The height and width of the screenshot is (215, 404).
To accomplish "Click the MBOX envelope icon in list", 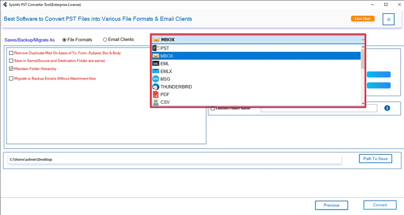I will click(x=156, y=56).
